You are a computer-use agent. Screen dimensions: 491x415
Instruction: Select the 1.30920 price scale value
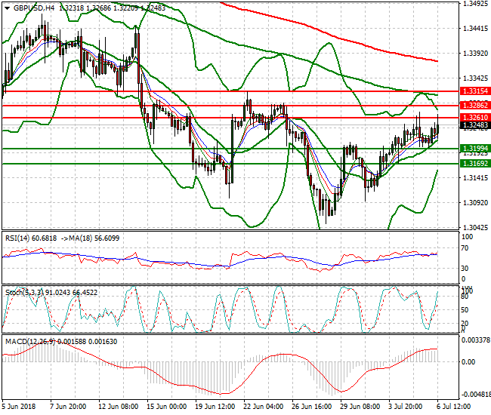[475, 203]
